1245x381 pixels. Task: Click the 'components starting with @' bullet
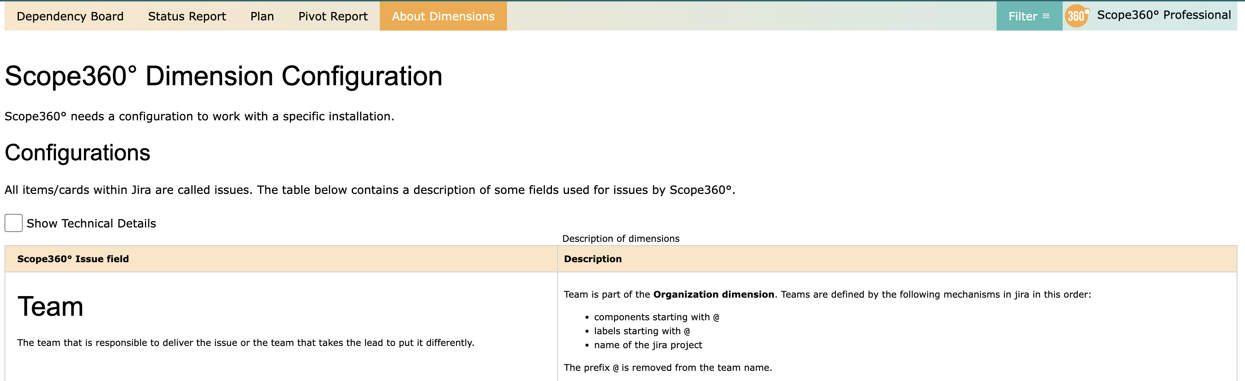point(656,317)
